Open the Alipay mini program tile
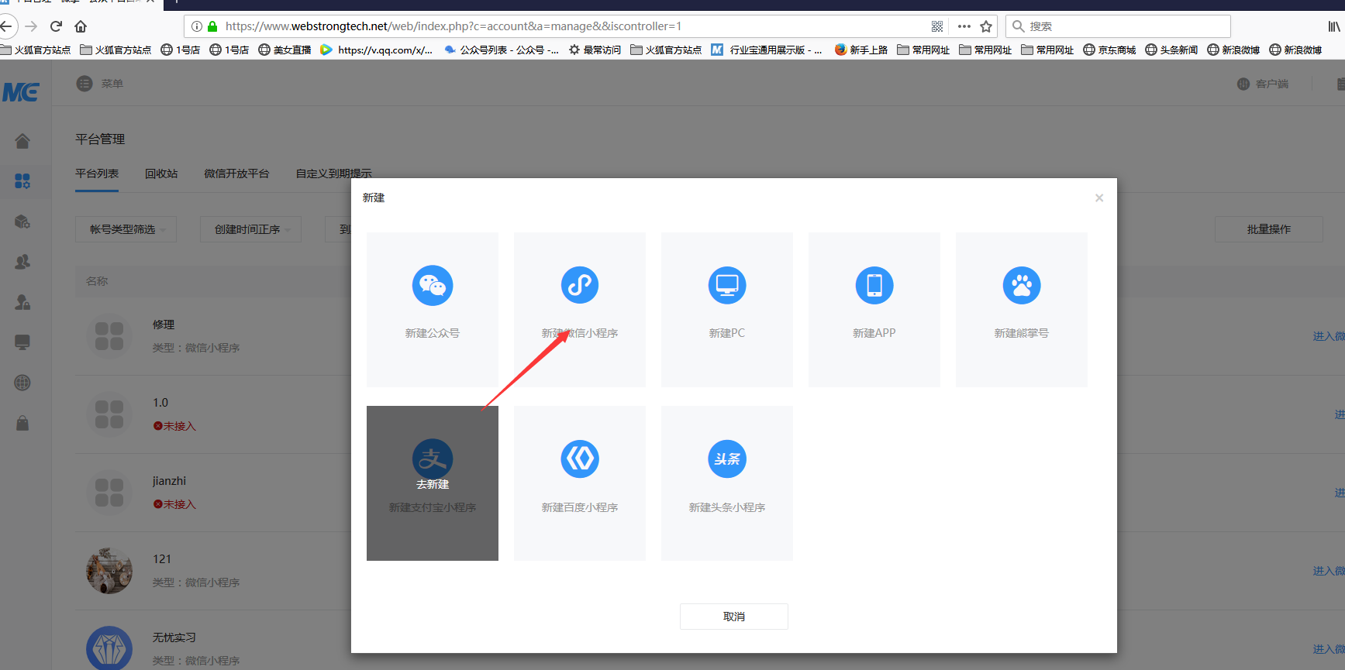This screenshot has height=670, width=1345. click(433, 483)
